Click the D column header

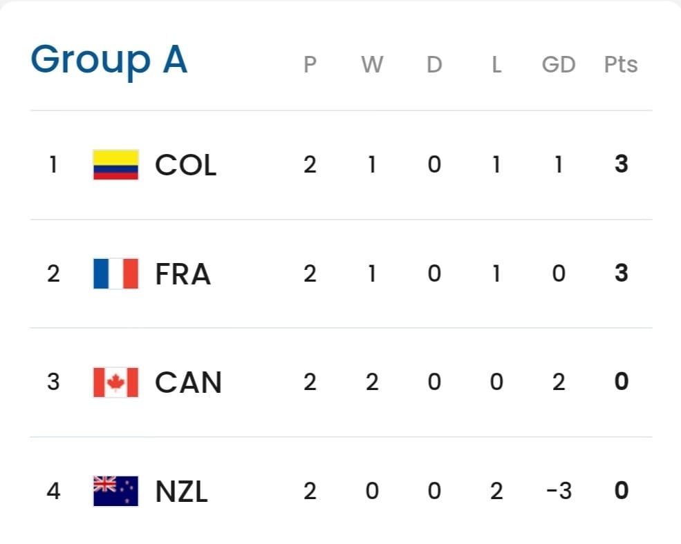pos(434,65)
